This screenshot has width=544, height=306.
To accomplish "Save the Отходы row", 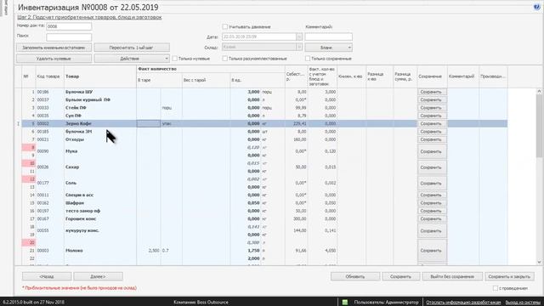I will pos(432,139).
